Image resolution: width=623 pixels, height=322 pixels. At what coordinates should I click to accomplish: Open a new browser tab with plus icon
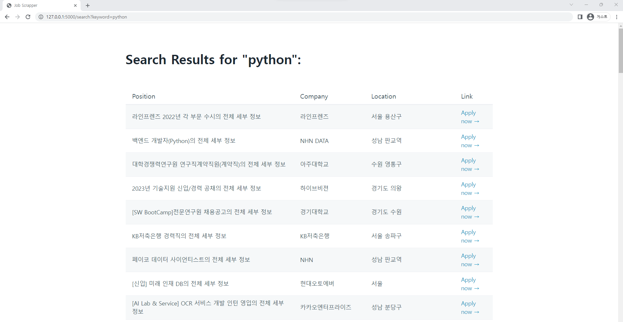88,6
